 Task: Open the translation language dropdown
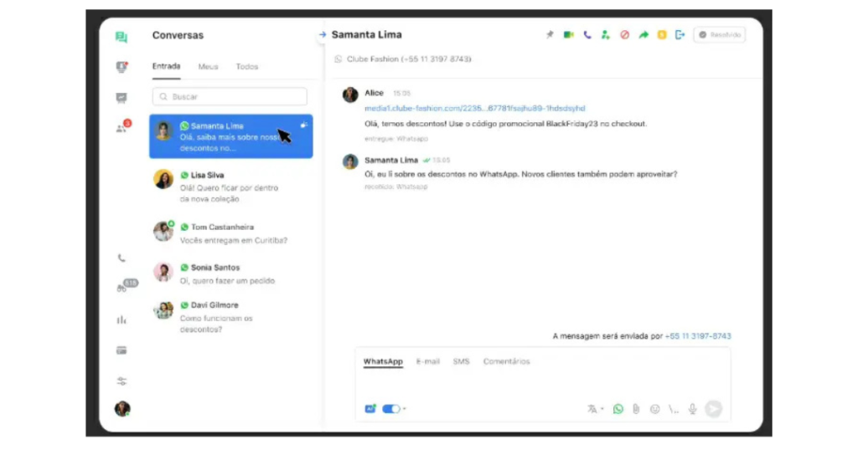(596, 409)
